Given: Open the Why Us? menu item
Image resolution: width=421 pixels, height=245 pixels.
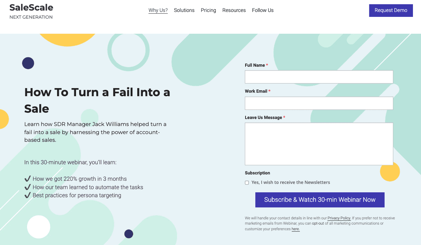Looking at the screenshot, I should 158,10.
